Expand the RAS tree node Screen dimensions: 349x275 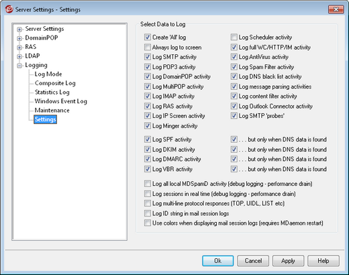point(19,48)
